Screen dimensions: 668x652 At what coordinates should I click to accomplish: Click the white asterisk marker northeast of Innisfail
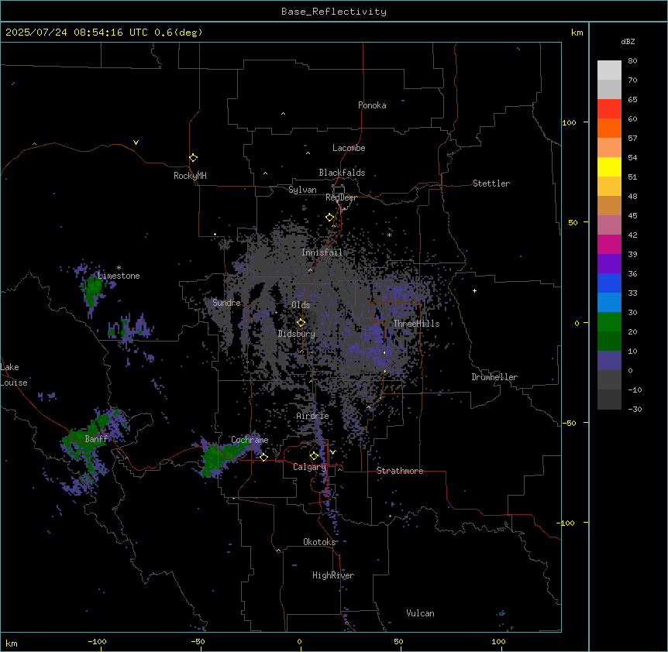pyautogui.click(x=389, y=235)
